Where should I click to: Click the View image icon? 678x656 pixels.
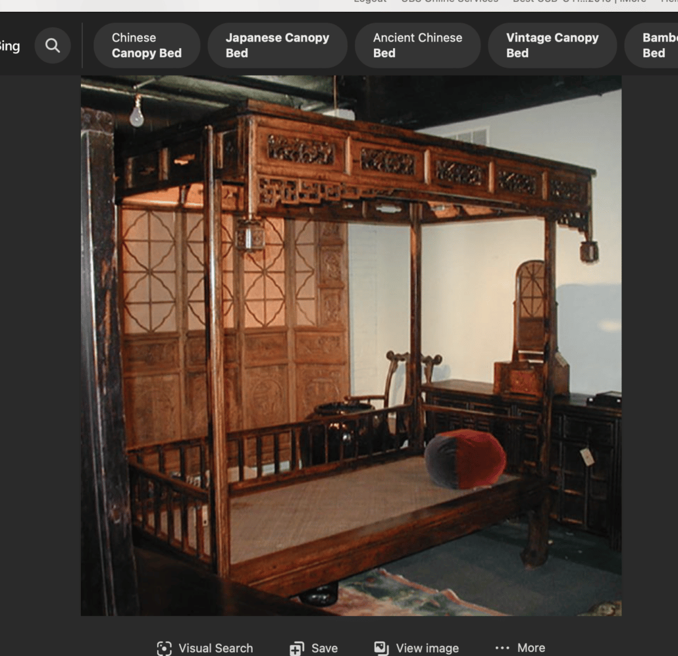(381, 648)
